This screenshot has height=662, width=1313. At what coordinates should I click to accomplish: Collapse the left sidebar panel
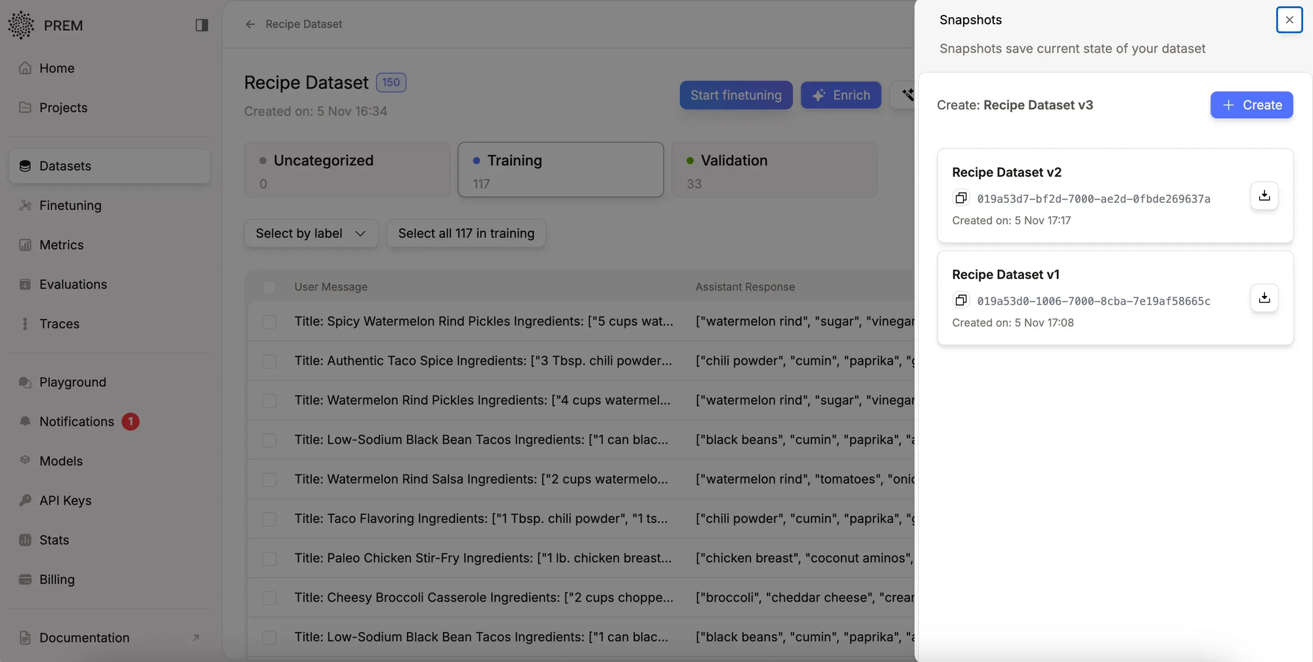pos(201,25)
